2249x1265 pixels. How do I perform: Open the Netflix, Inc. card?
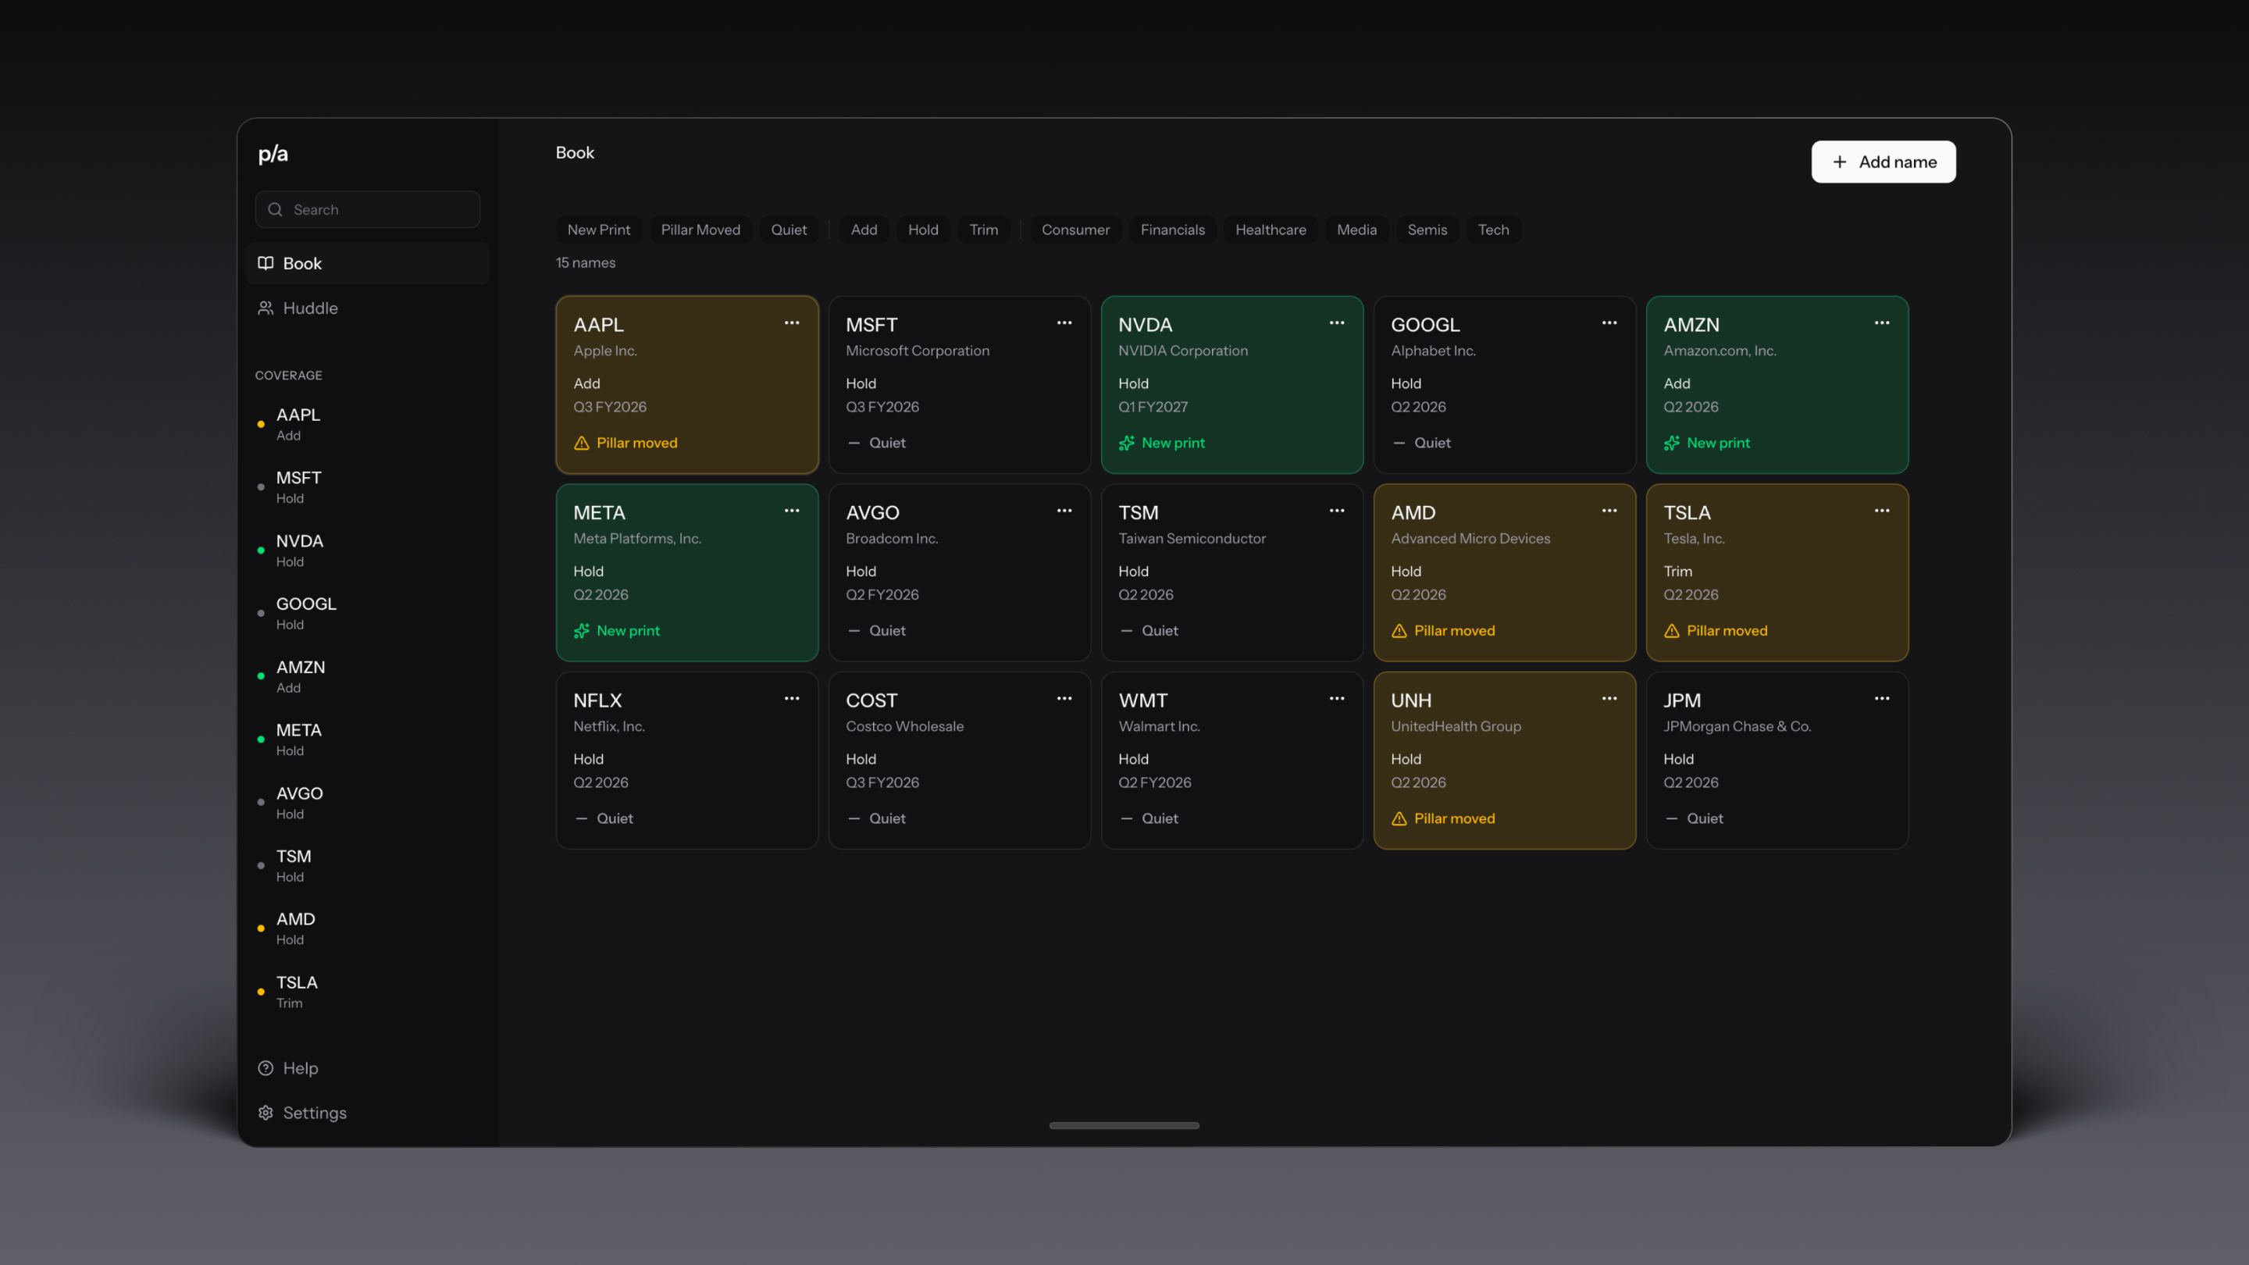687,761
